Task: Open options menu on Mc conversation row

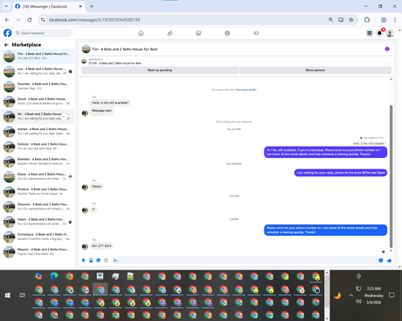Action: (x=64, y=116)
